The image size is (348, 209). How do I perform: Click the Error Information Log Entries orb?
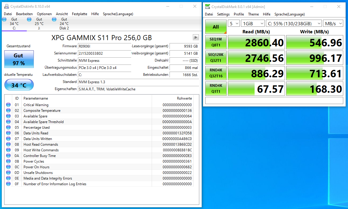click(8, 184)
